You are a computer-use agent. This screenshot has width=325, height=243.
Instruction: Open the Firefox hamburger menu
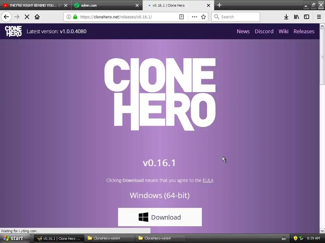pyautogui.click(x=319, y=17)
